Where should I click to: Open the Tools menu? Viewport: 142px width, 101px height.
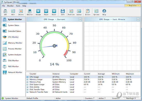point(18,6)
